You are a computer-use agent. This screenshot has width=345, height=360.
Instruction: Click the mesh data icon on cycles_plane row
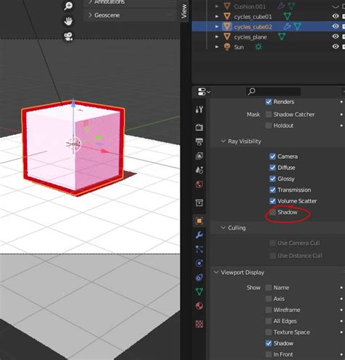(282, 36)
